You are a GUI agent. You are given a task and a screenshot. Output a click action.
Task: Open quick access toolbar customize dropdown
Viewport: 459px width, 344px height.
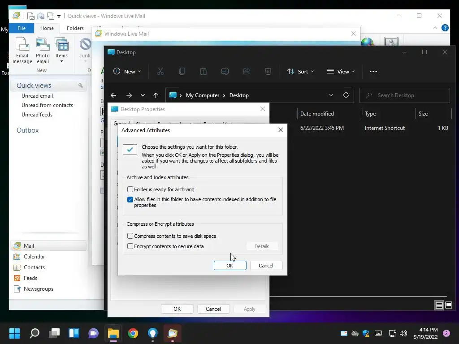tap(59, 17)
